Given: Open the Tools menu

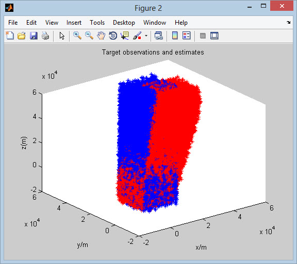Looking at the screenshot, I should pos(97,23).
